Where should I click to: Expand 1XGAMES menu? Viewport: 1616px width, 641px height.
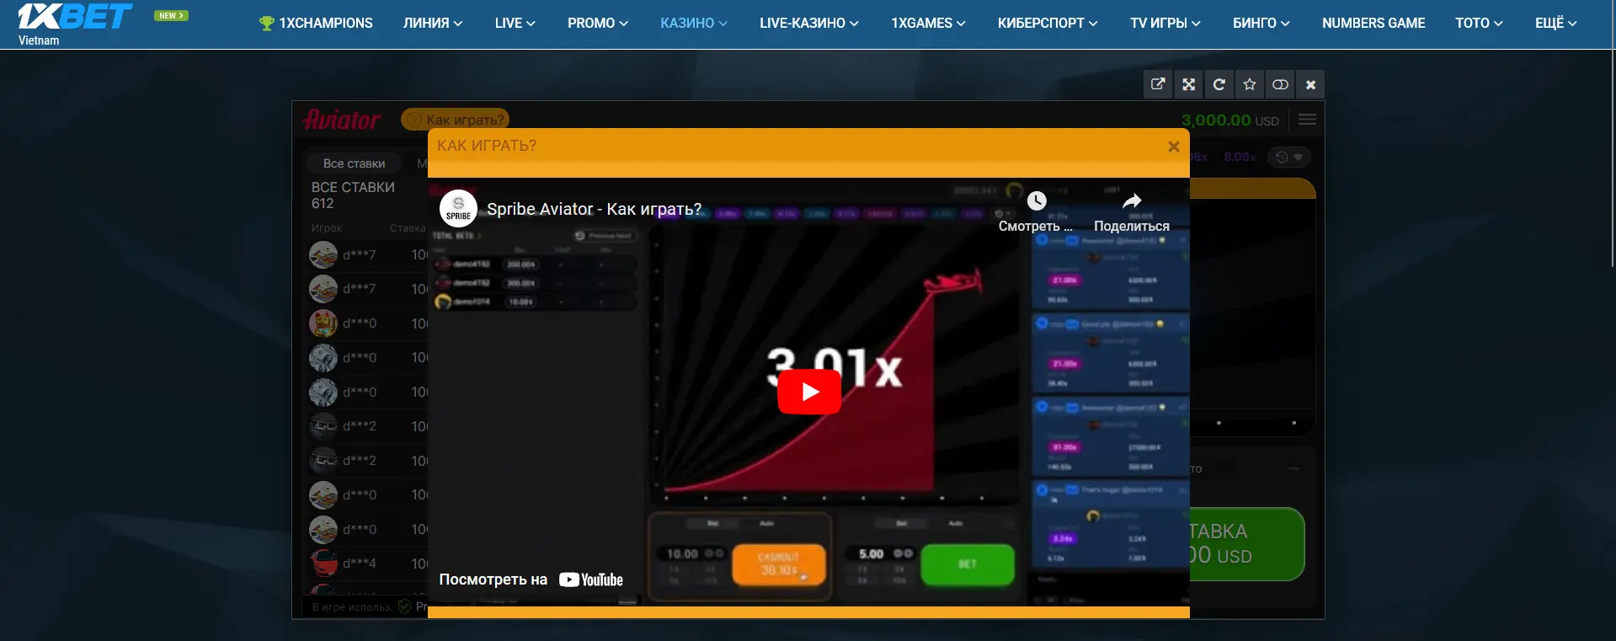[928, 24]
